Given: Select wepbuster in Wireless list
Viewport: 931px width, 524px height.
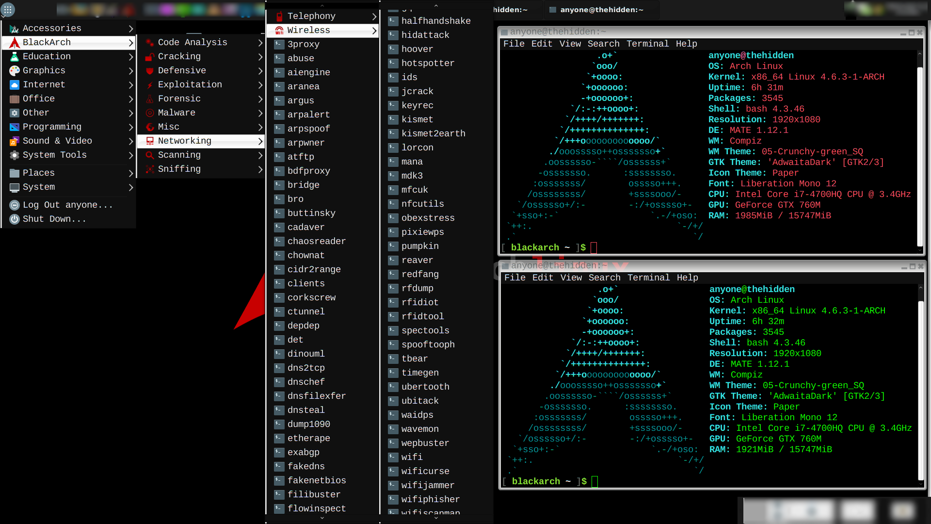Looking at the screenshot, I should pyautogui.click(x=425, y=443).
